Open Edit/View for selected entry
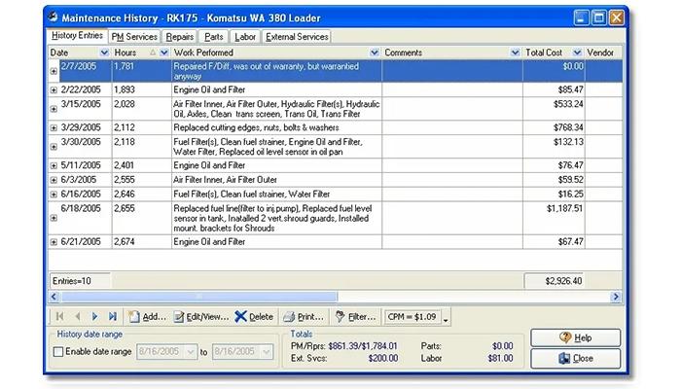Viewport: 681px width, 389px height. tap(201, 317)
